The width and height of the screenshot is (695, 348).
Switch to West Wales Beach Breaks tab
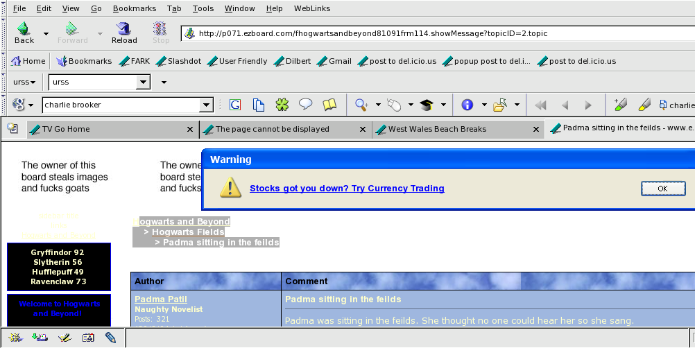(x=437, y=129)
